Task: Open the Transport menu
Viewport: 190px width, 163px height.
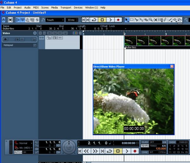Action: pos(66,8)
